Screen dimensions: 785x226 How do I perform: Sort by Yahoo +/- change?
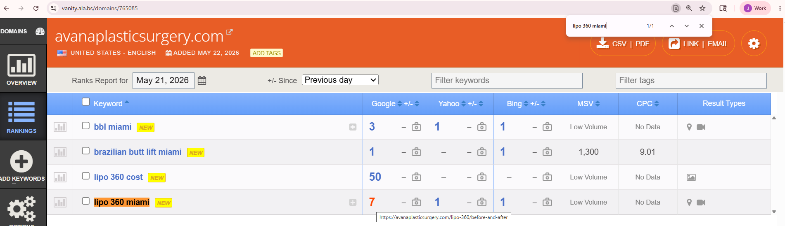[475, 104]
